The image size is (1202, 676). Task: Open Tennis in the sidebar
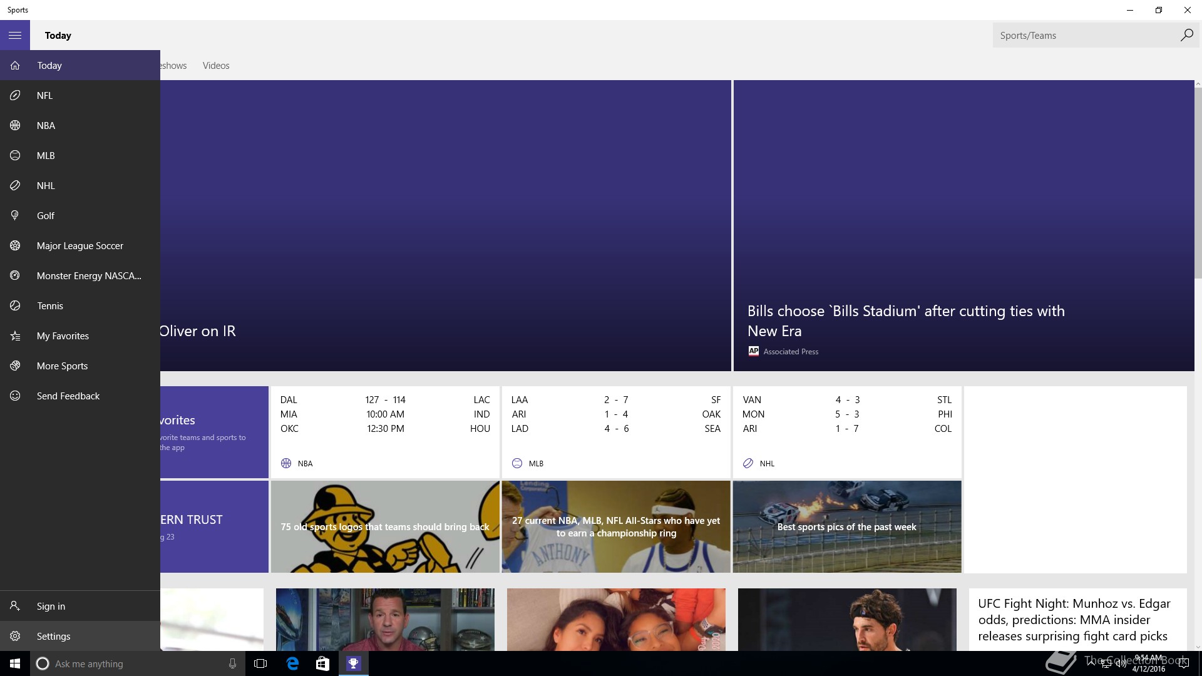[x=80, y=305]
